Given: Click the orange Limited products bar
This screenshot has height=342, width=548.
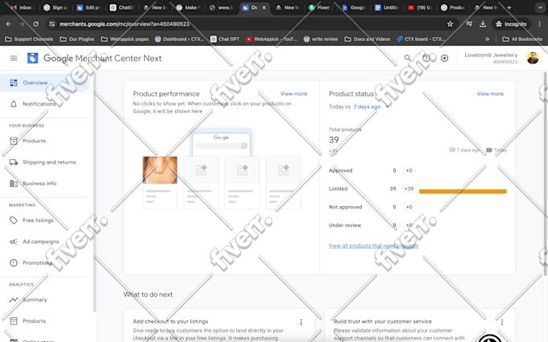Looking at the screenshot, I should pos(463,192).
